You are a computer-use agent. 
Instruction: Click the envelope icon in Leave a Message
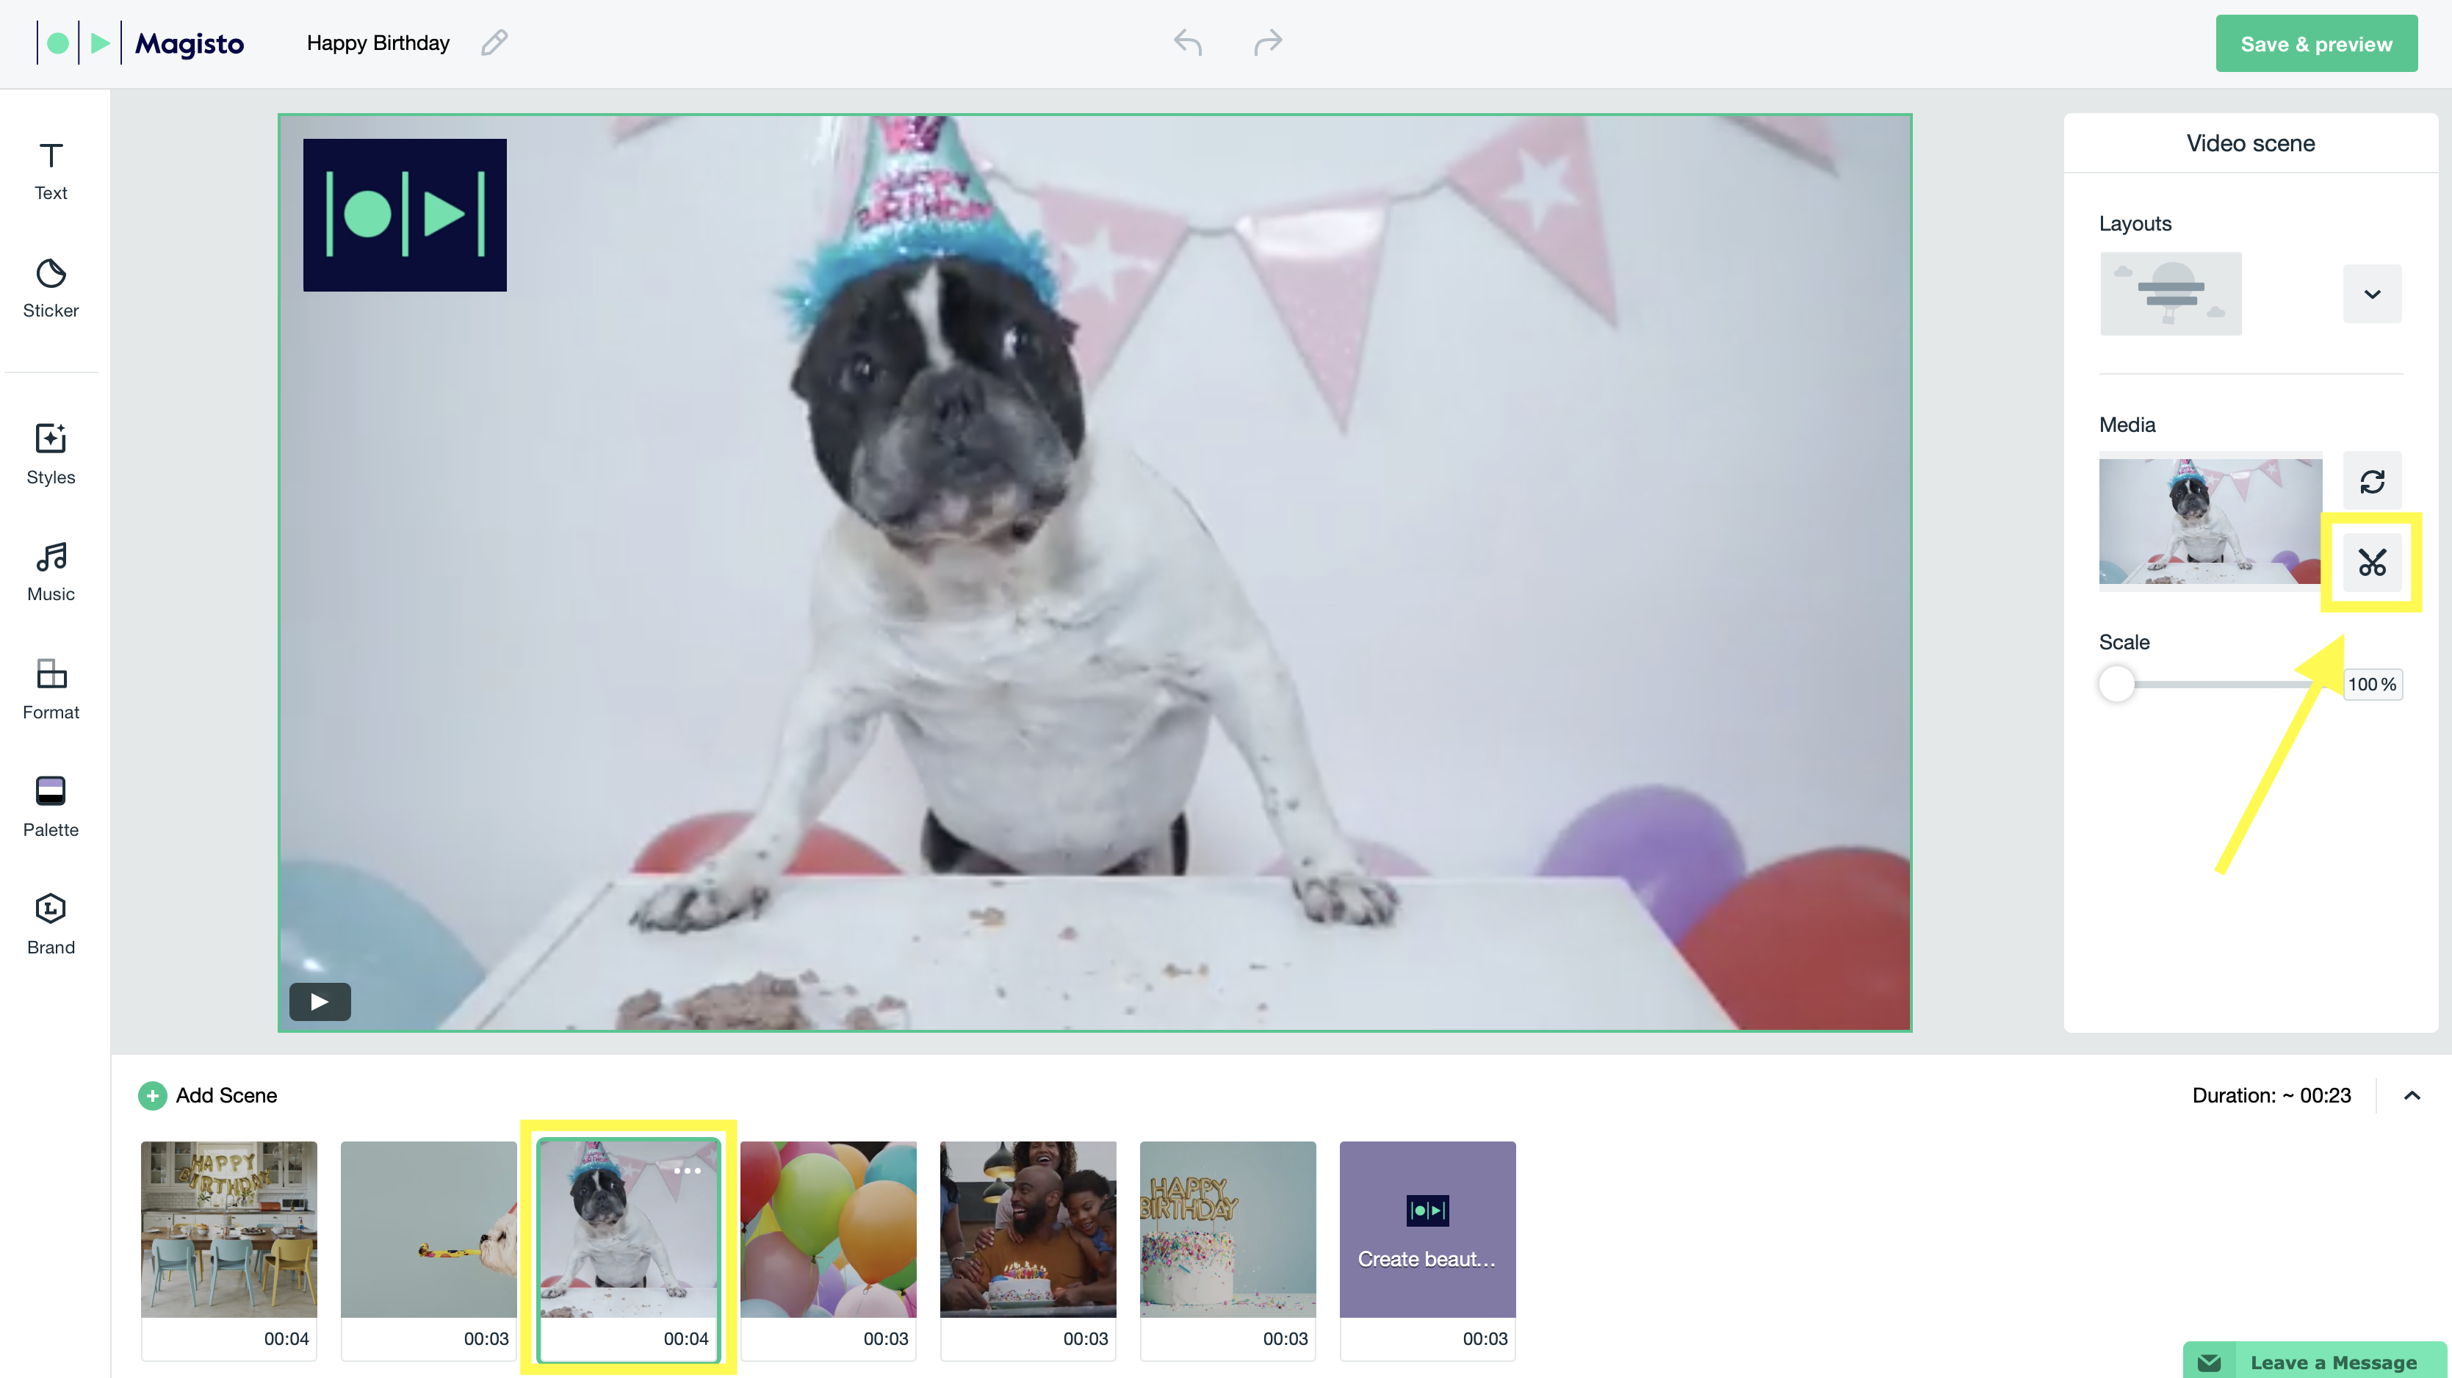click(x=2210, y=1362)
